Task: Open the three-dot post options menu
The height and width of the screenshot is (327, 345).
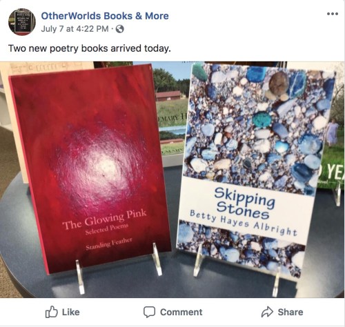Action: pos(333,14)
